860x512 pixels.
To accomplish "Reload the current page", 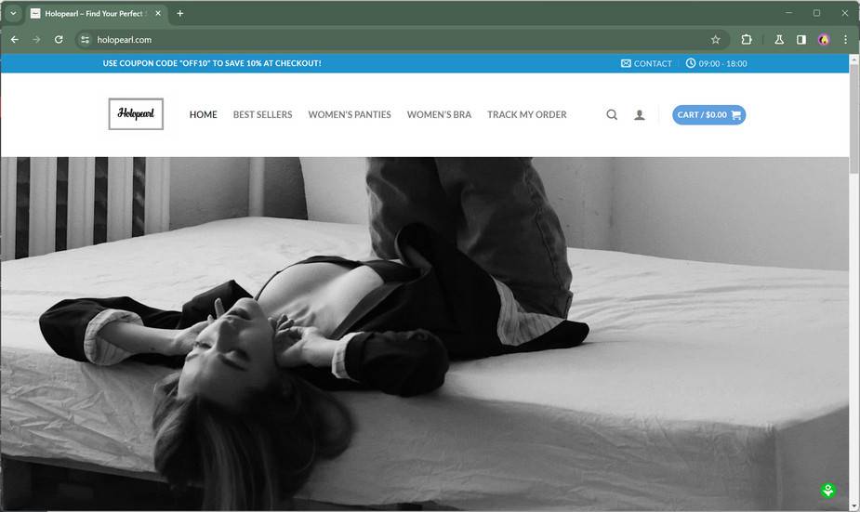I will pyautogui.click(x=59, y=39).
